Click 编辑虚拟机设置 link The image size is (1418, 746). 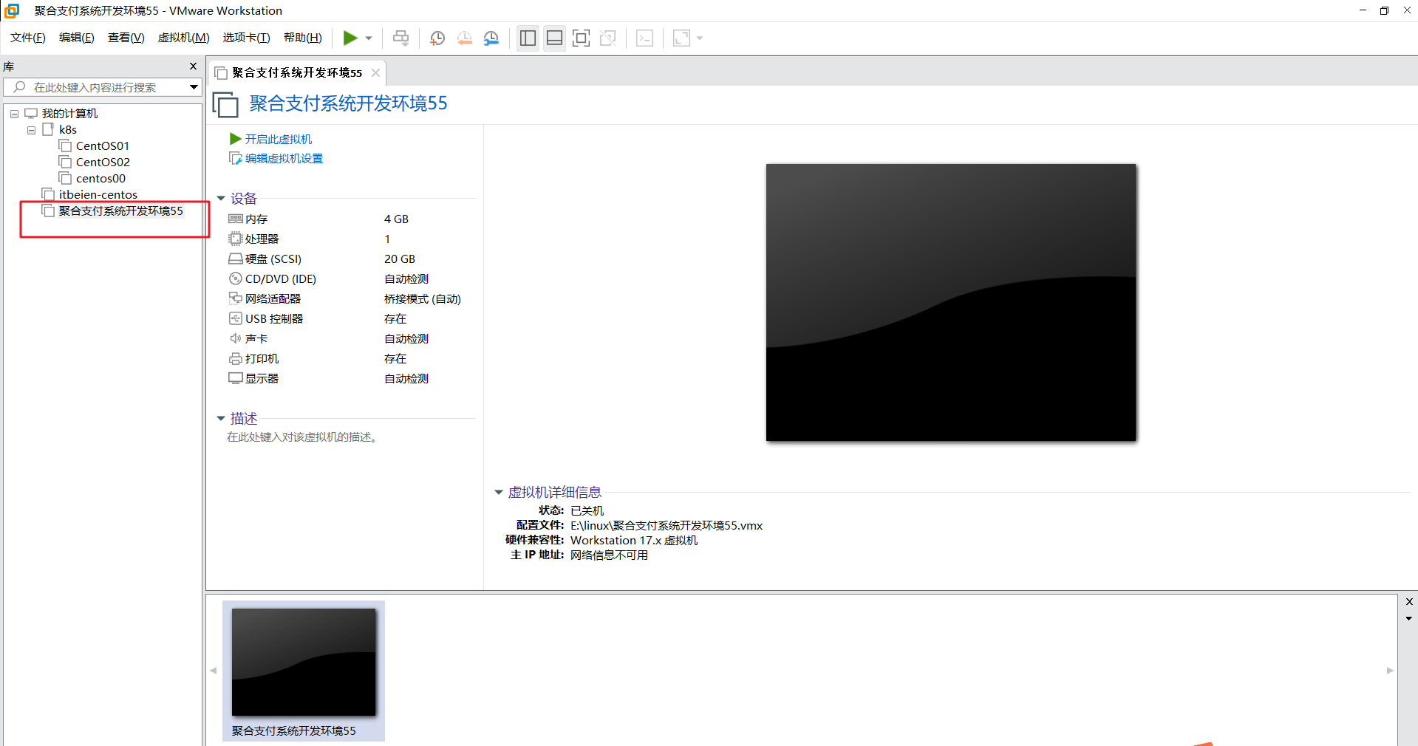pyautogui.click(x=284, y=158)
